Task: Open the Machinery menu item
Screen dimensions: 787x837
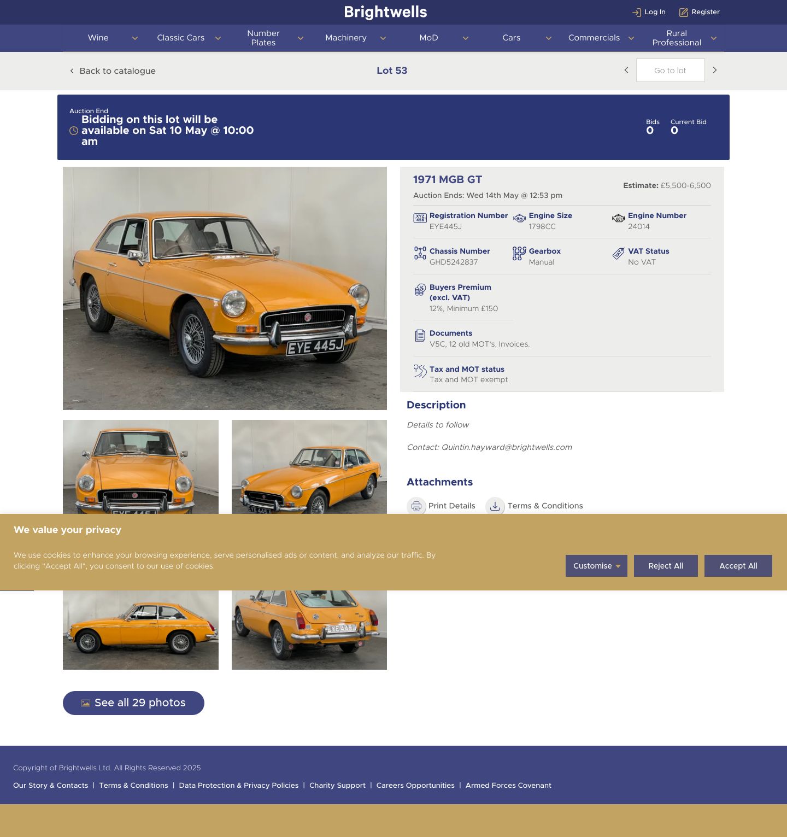Action: (x=346, y=38)
